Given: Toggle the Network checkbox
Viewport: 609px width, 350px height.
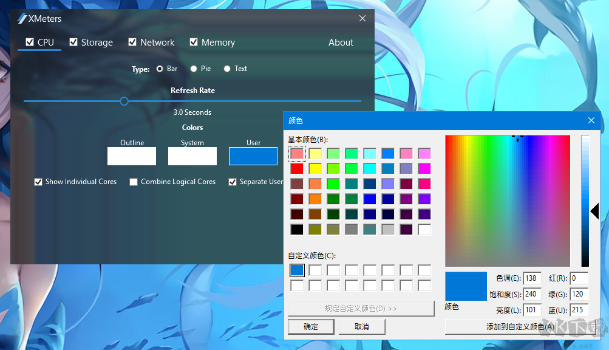Looking at the screenshot, I should click(x=132, y=42).
